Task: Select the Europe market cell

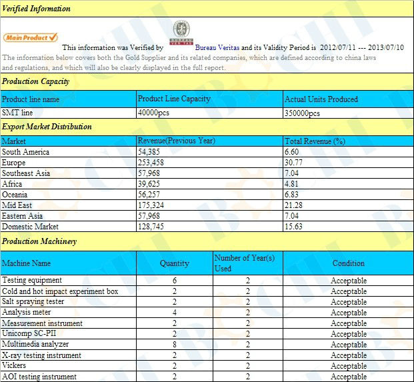Action: click(69, 163)
